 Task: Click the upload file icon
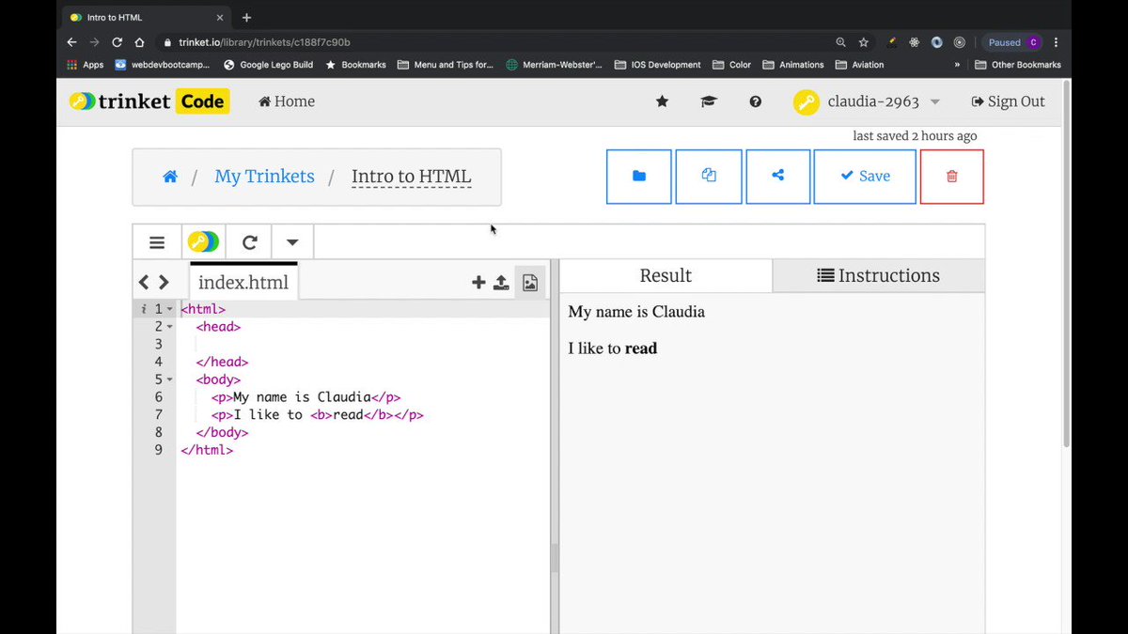click(x=502, y=282)
